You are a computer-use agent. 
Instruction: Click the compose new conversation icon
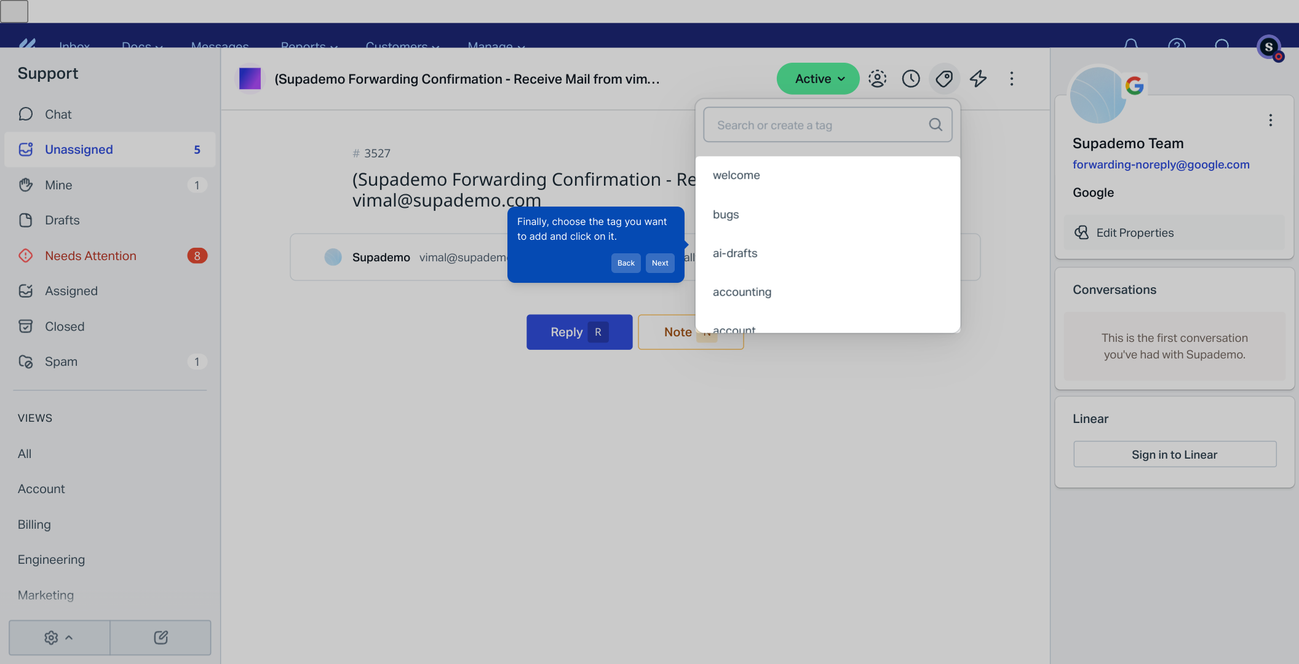[161, 638]
